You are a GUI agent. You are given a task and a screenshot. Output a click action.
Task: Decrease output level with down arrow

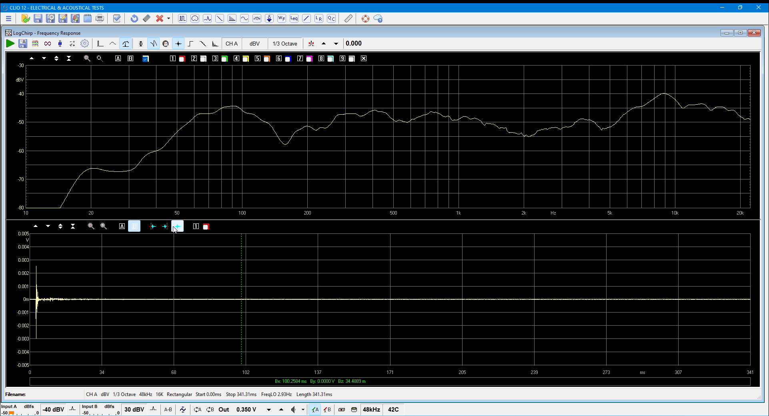(x=269, y=410)
